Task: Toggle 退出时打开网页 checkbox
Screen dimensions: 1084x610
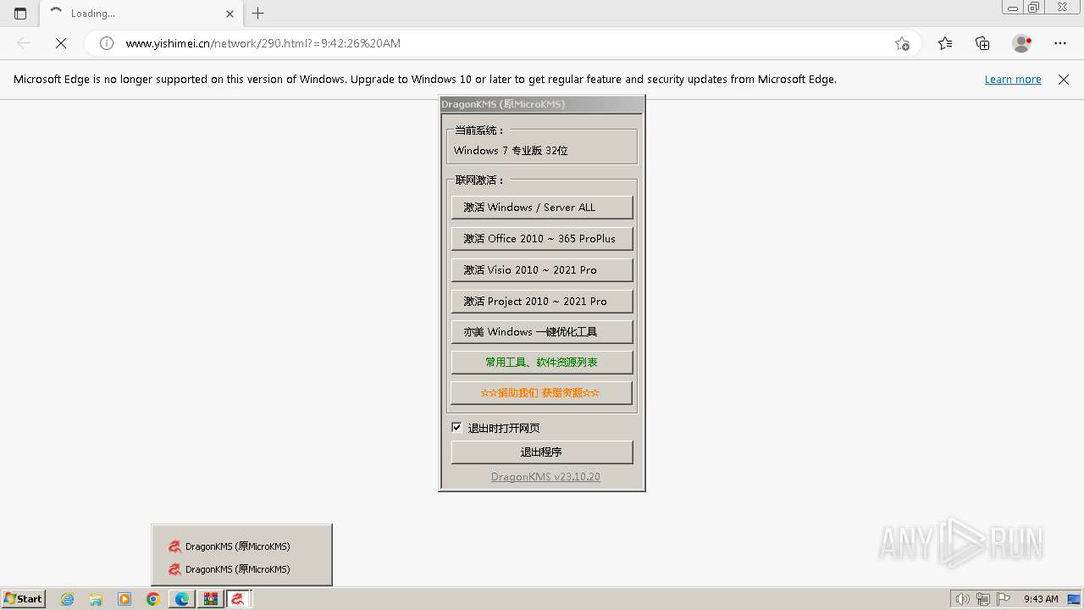Action: pos(456,428)
